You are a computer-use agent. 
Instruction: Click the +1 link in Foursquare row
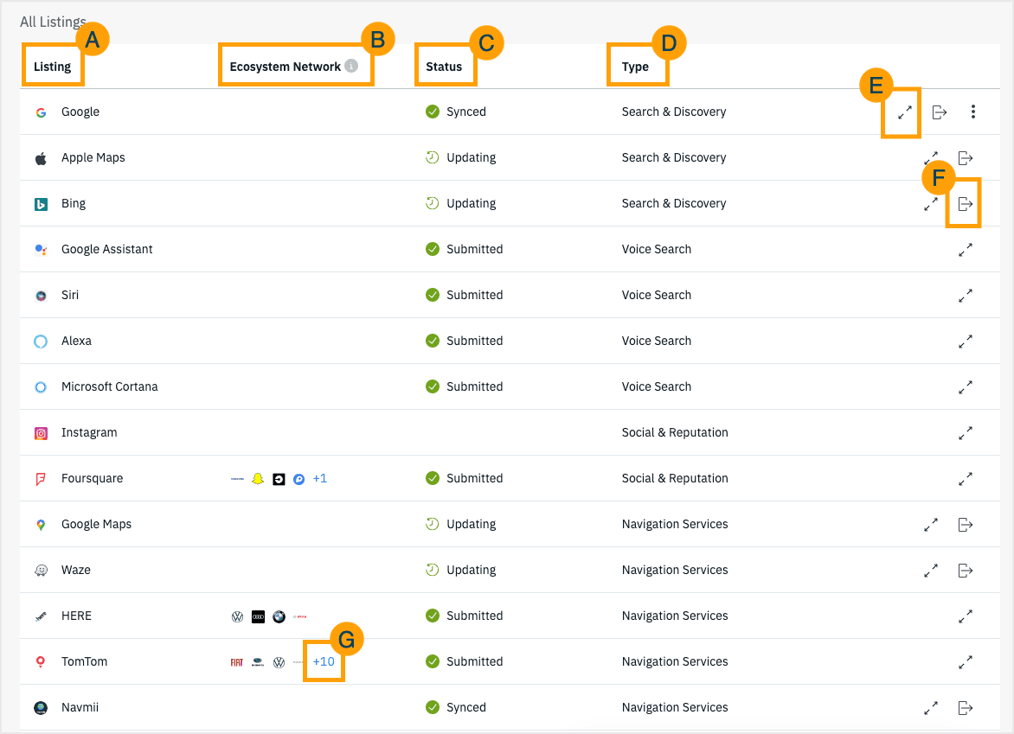tap(320, 479)
